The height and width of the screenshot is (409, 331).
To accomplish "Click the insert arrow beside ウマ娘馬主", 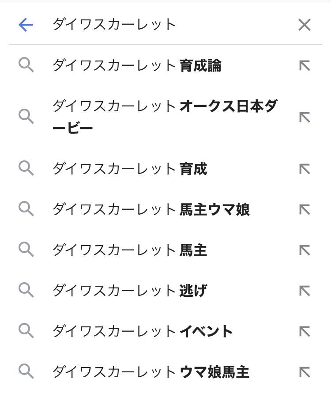I will 305,372.
